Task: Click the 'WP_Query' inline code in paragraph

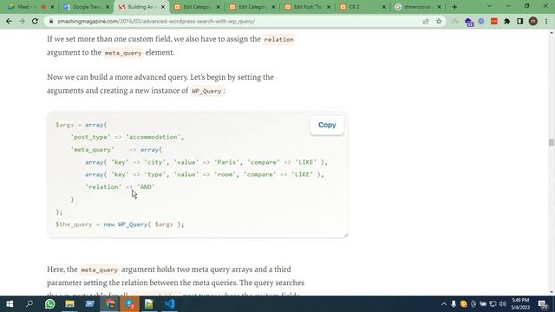Action: [206, 91]
